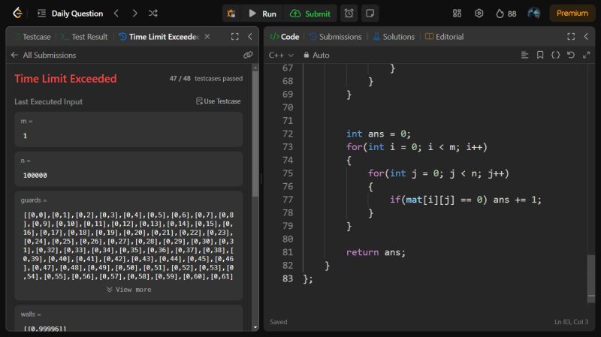601x337 pixels.
Task: Switch to the Code tab
Action: [285, 37]
